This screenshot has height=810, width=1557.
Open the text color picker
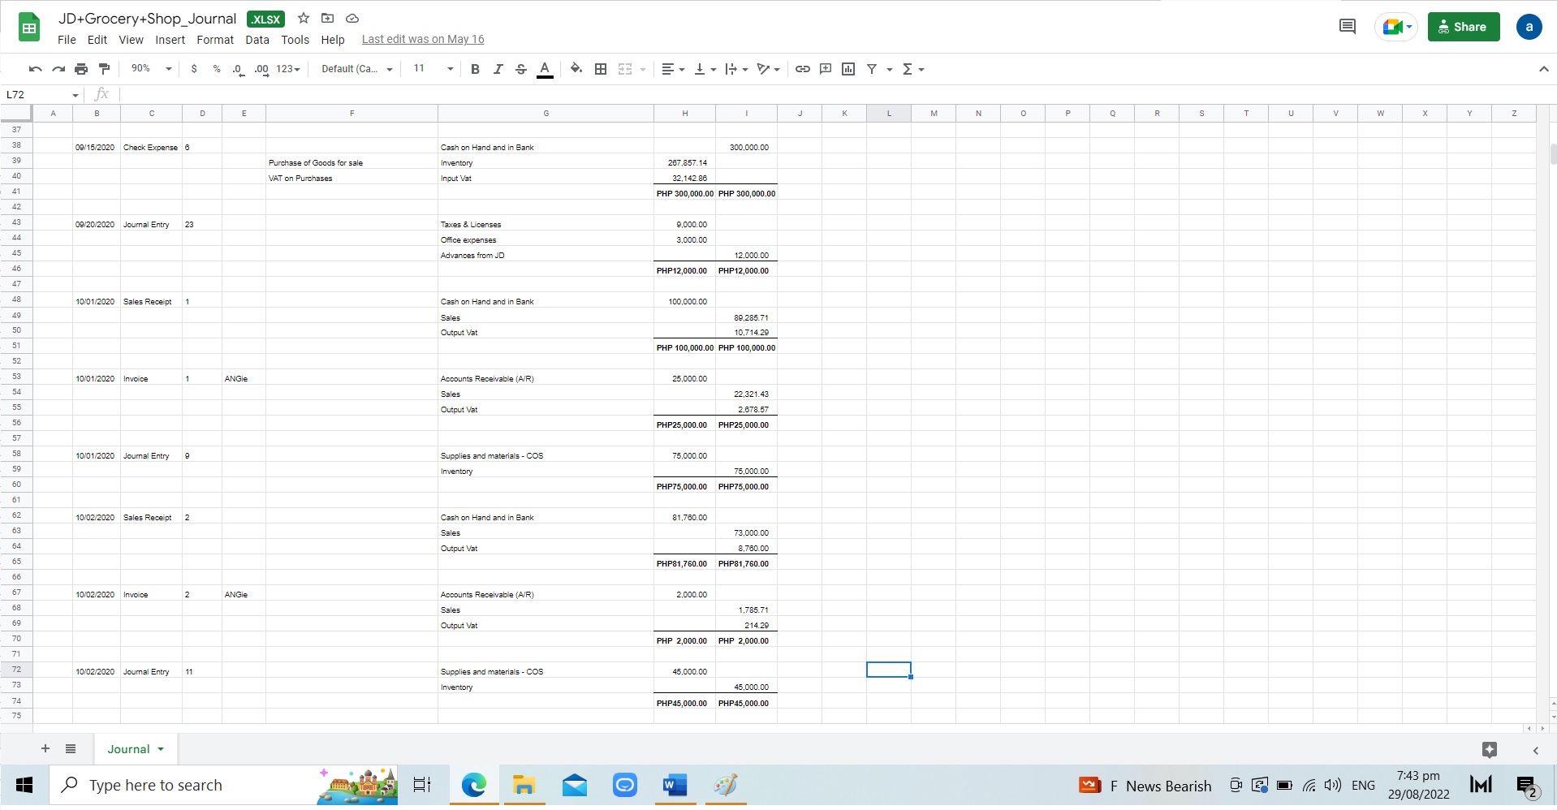pyautogui.click(x=545, y=69)
